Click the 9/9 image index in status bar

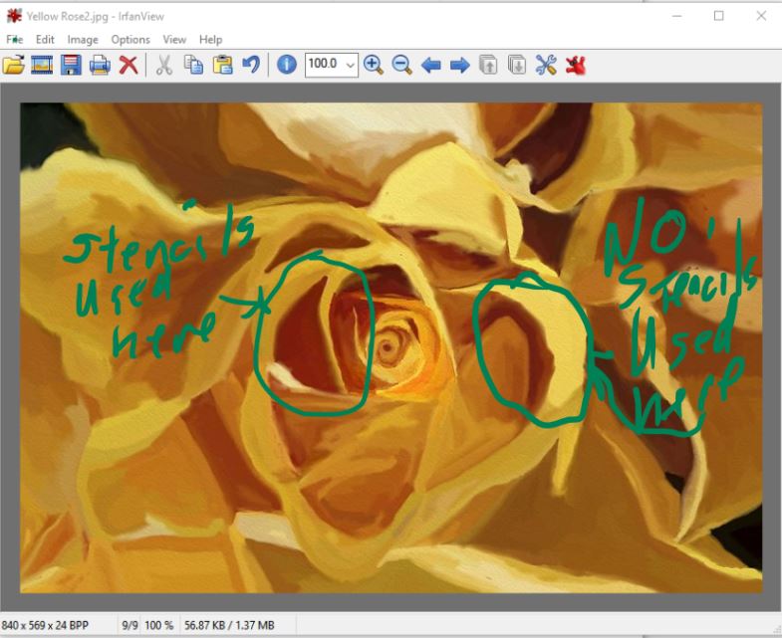click(x=130, y=625)
